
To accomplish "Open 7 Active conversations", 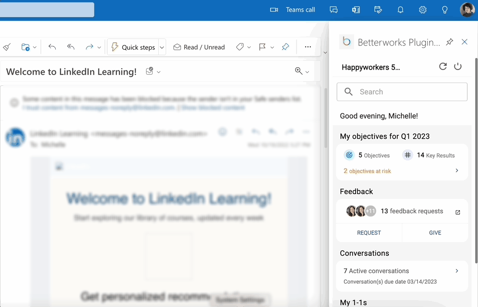I will point(376,271).
